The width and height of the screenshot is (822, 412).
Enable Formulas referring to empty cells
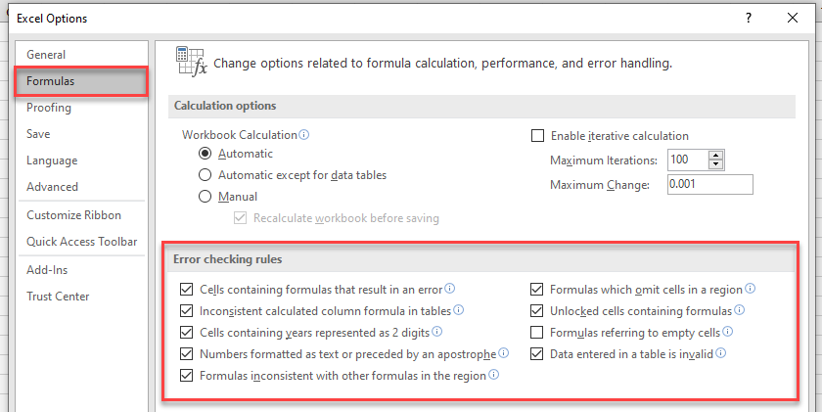click(537, 333)
